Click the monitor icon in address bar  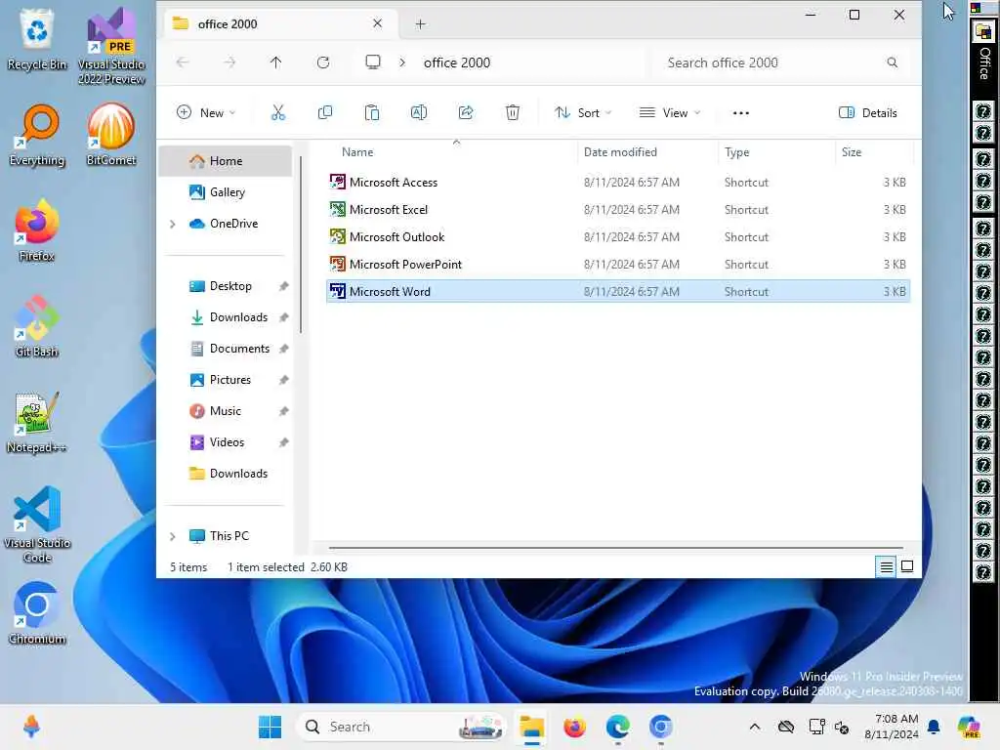point(372,62)
